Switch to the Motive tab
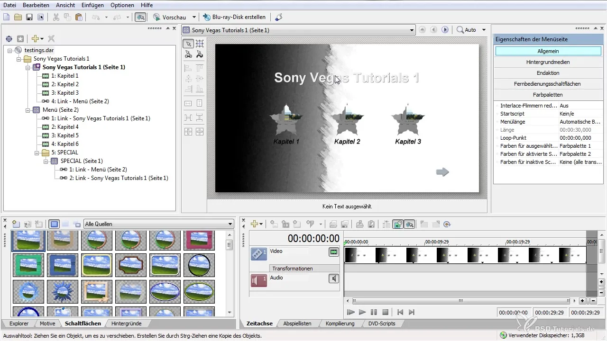This screenshot has width=607, height=341. click(47, 324)
